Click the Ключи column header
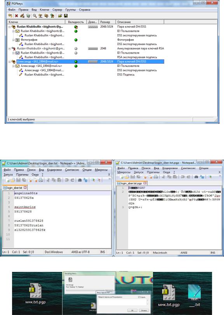The height and width of the screenshot is (315, 224). 36,22
